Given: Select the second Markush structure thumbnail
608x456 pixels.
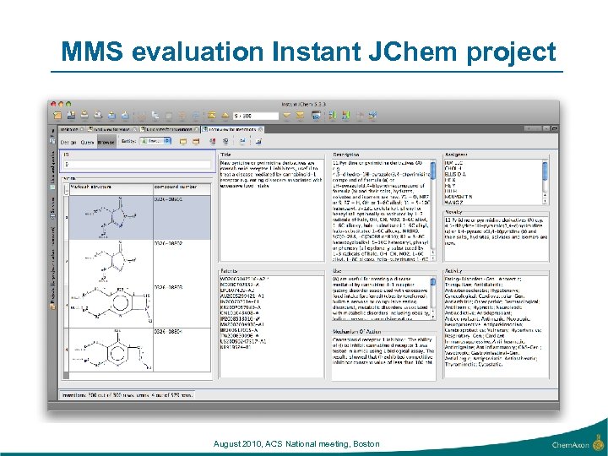Looking at the screenshot, I should pyautogui.click(x=111, y=262).
